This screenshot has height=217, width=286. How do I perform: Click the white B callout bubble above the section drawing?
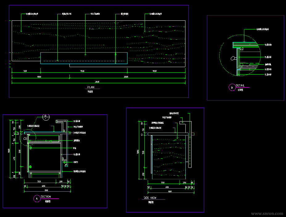(x=46, y=117)
